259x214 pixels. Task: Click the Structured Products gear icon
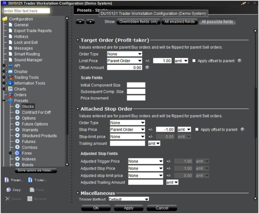pos(17,136)
